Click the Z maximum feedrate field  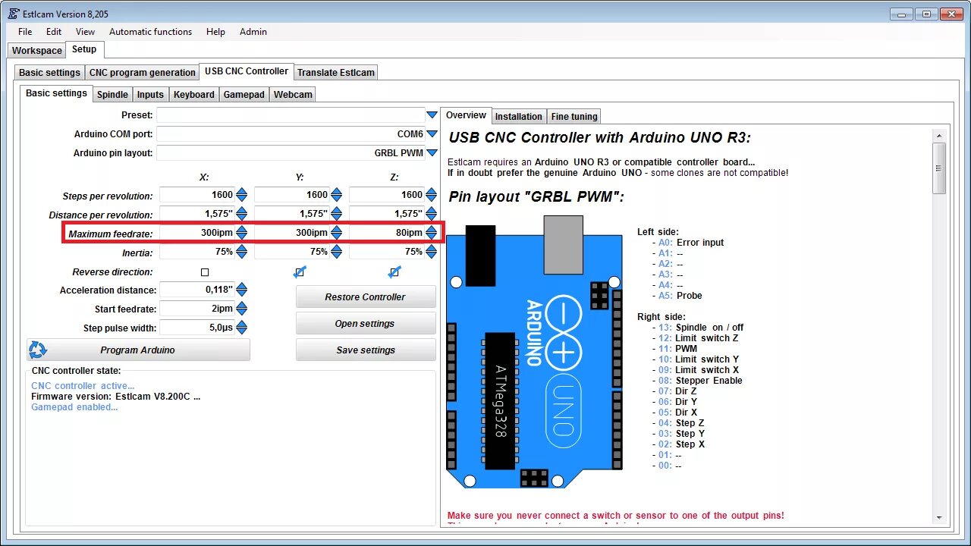coord(387,233)
